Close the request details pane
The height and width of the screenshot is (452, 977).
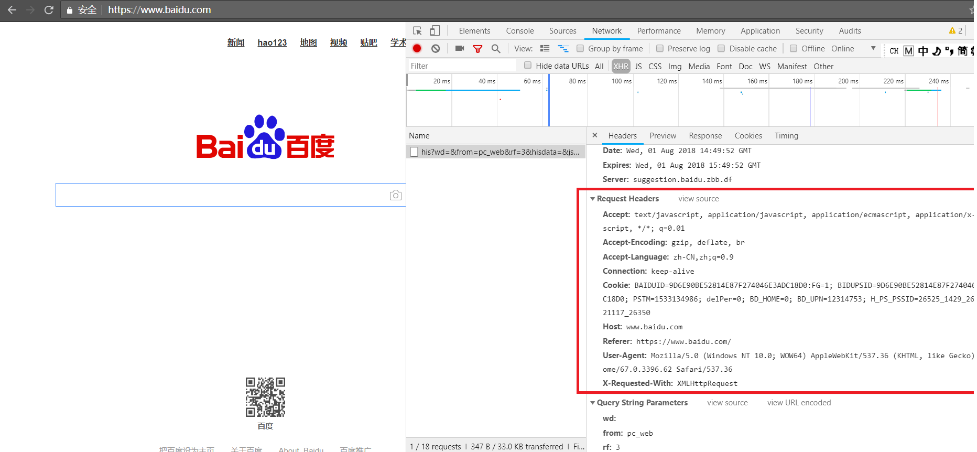pos(595,135)
